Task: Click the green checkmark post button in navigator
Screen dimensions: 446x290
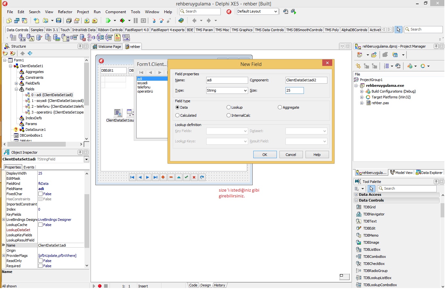Action: [186, 177]
